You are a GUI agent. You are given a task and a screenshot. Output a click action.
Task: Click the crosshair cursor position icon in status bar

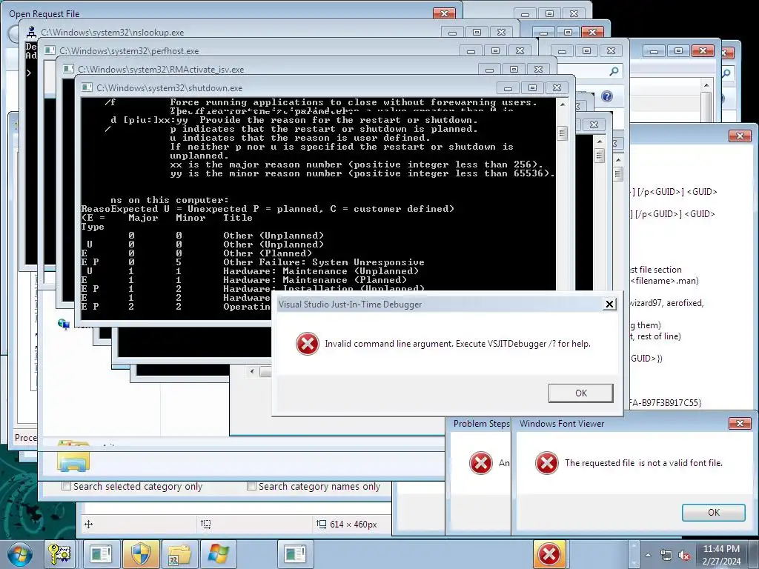click(89, 524)
